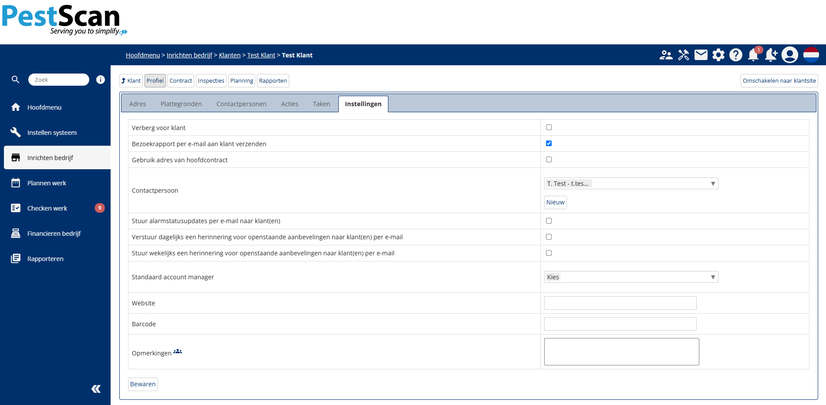
Task: Open the tools icon in header
Action: tap(684, 55)
